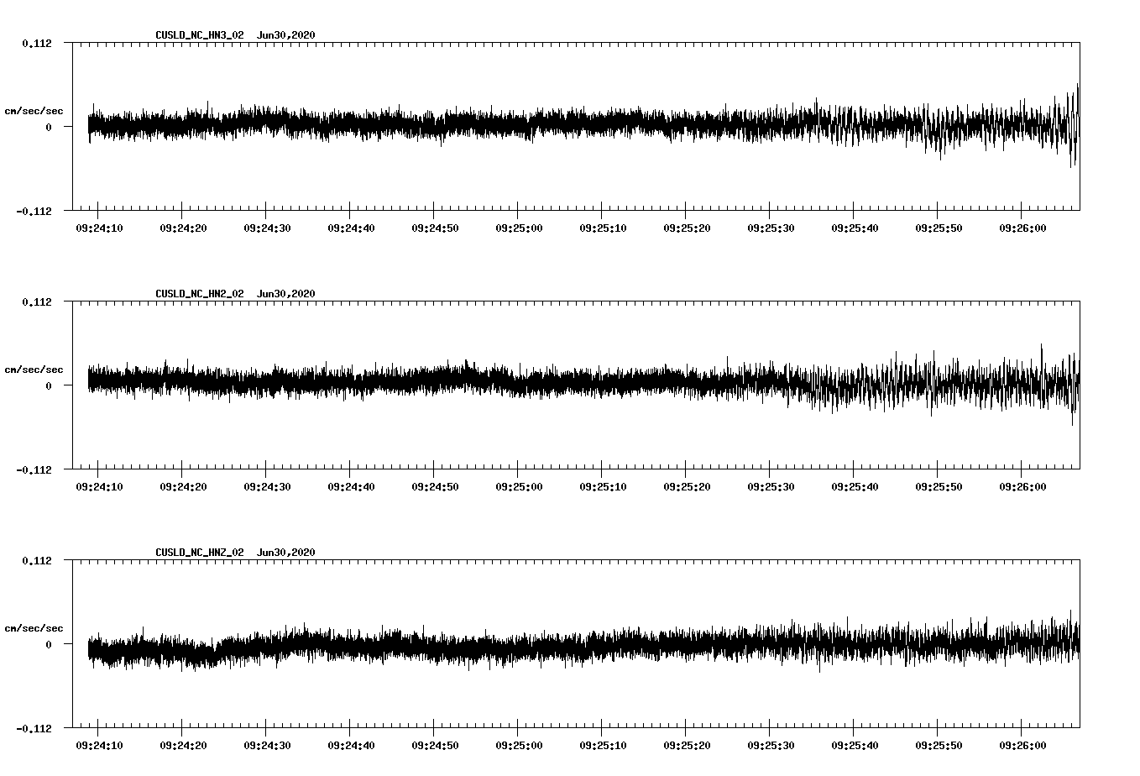This screenshot has height=776, width=1140.
Task: Pick 09:24:20 axis time under HNZ chart
Action: [x=183, y=745]
